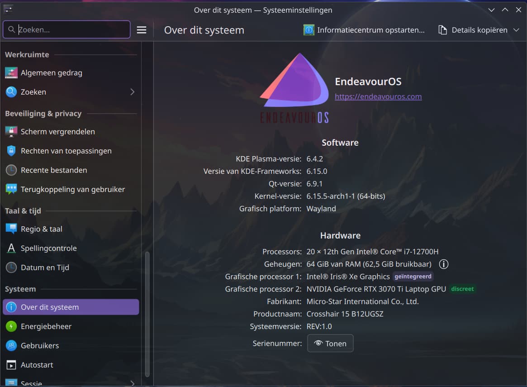Open the endeavouros.com link

378,96
